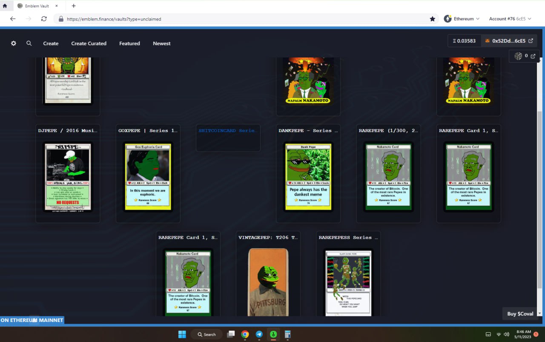Image resolution: width=545 pixels, height=342 pixels.
Task: Select the Dank Pepe card image
Action: (x=308, y=177)
